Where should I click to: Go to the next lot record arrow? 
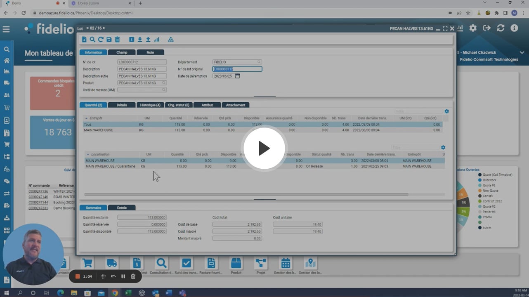(x=104, y=28)
